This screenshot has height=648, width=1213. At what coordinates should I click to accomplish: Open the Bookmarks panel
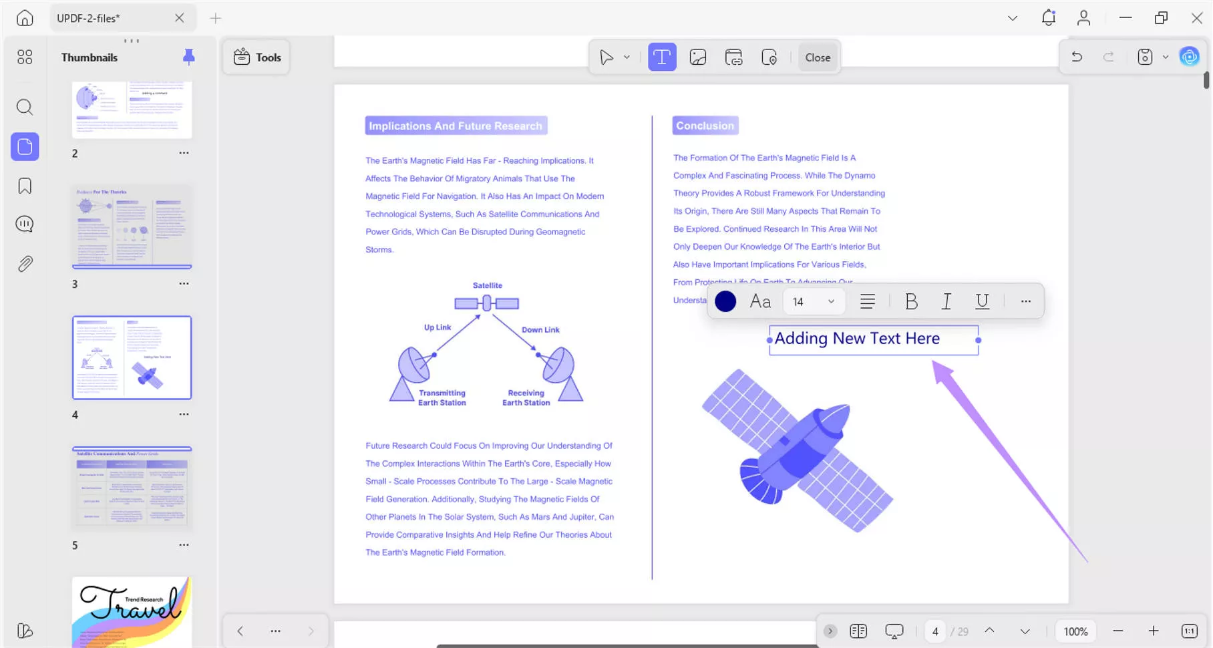click(24, 185)
